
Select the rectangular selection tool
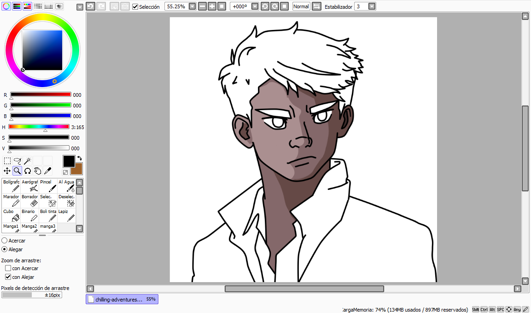click(7, 161)
